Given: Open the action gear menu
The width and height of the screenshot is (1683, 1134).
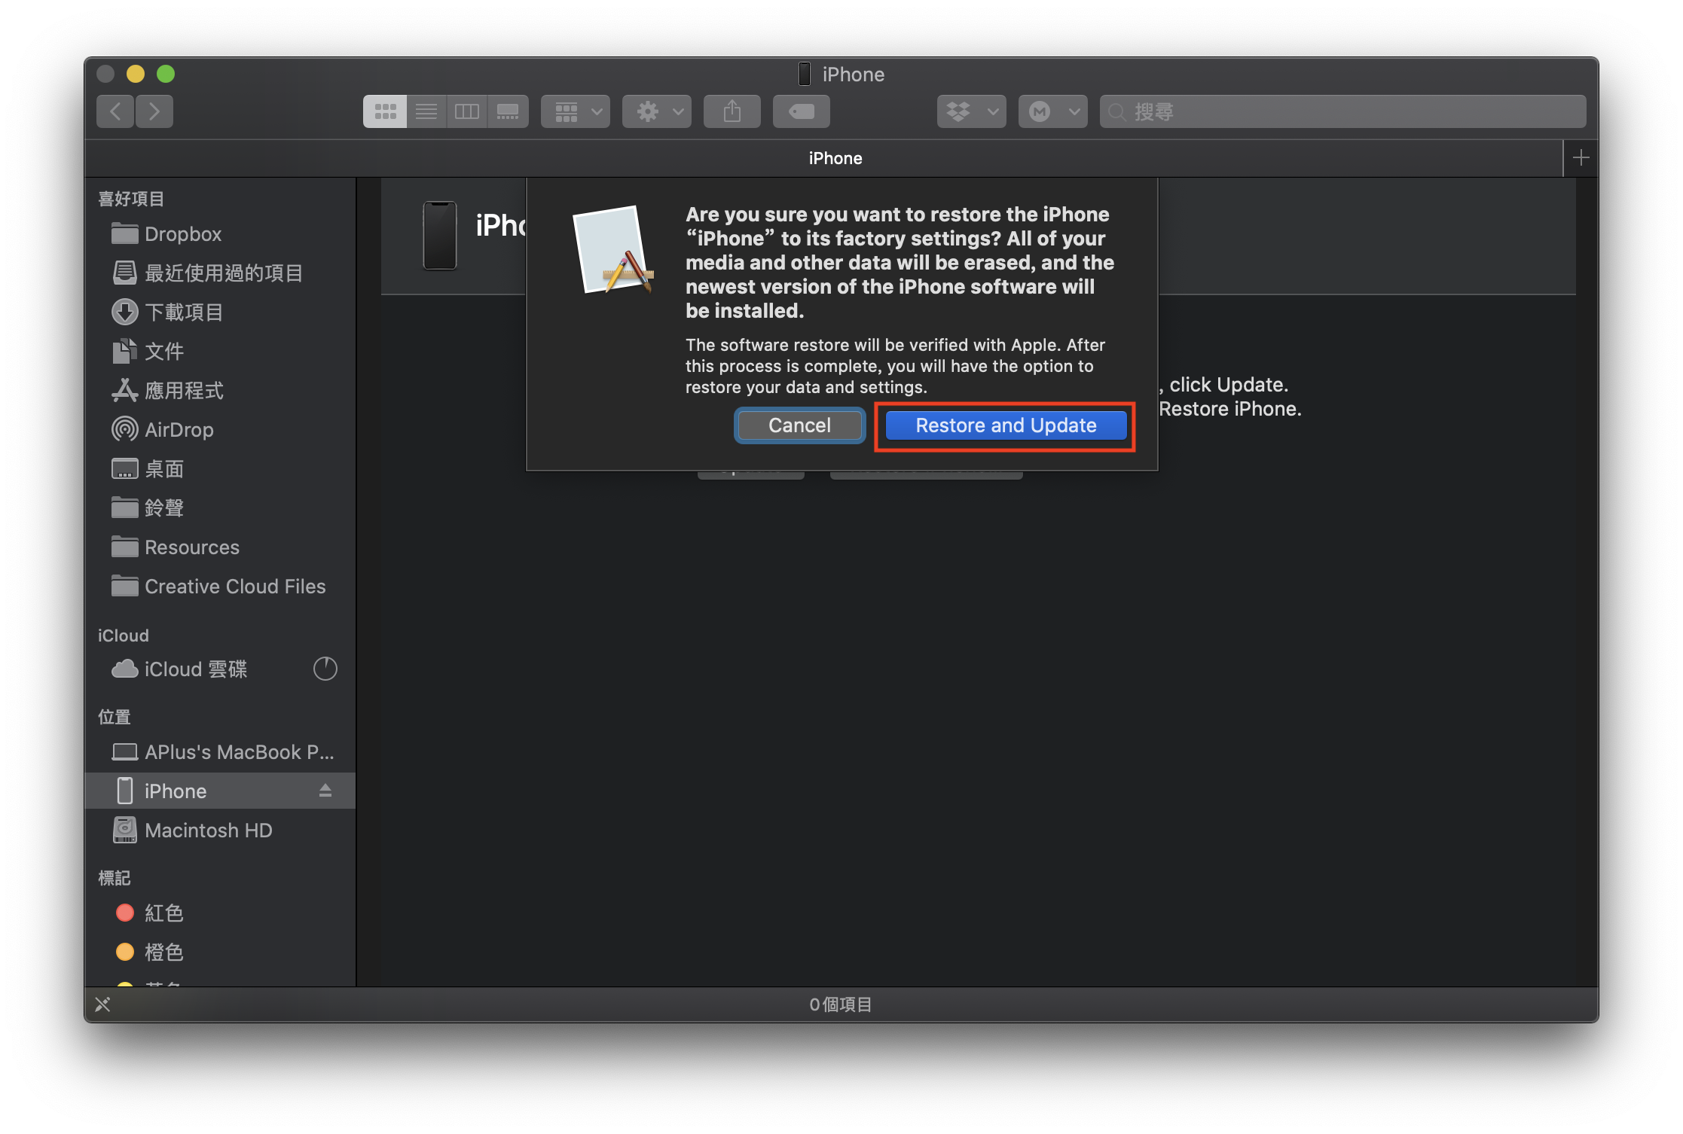Looking at the screenshot, I should [657, 111].
